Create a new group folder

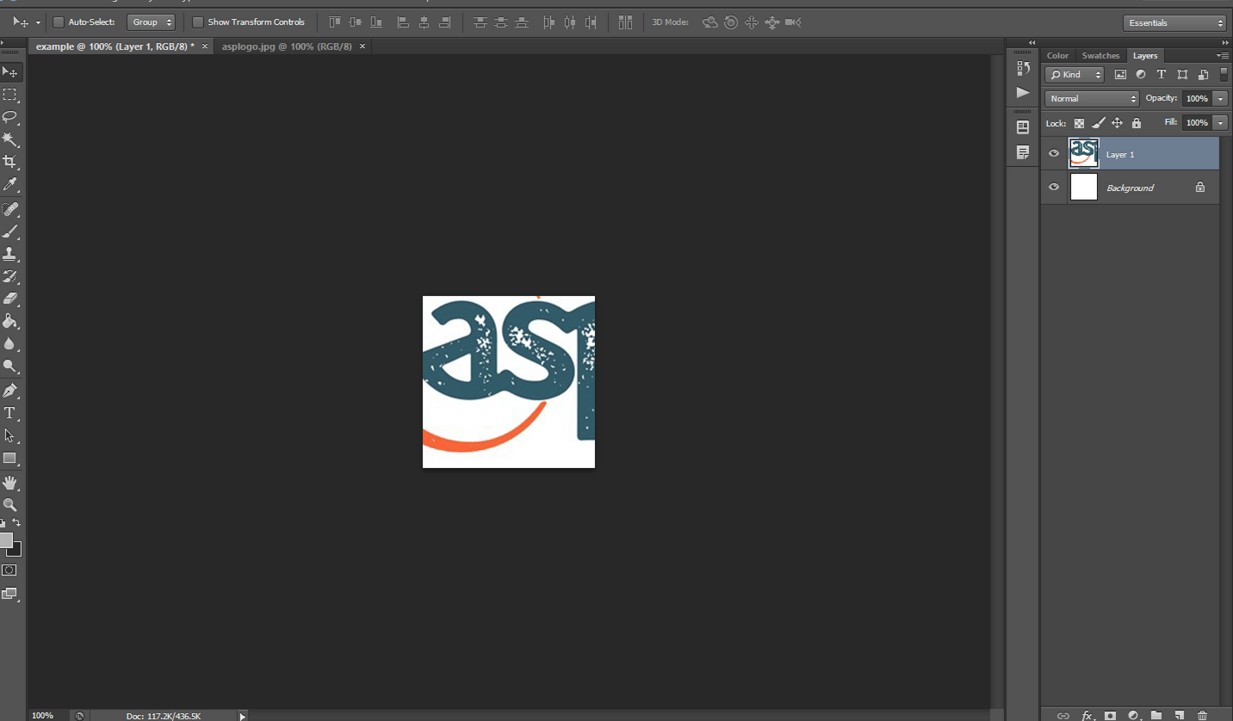point(1156,715)
